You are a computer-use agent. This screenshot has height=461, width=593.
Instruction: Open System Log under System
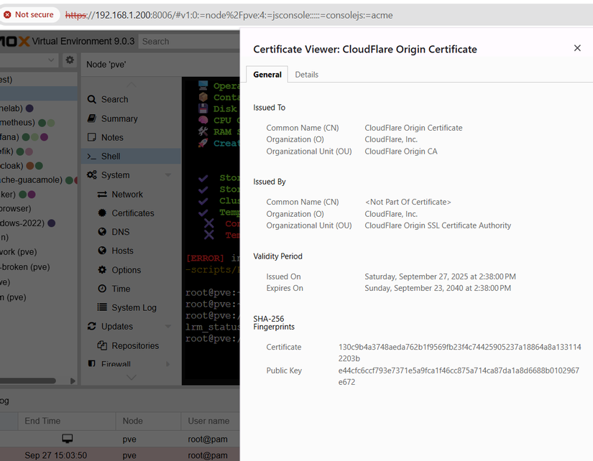[134, 308]
